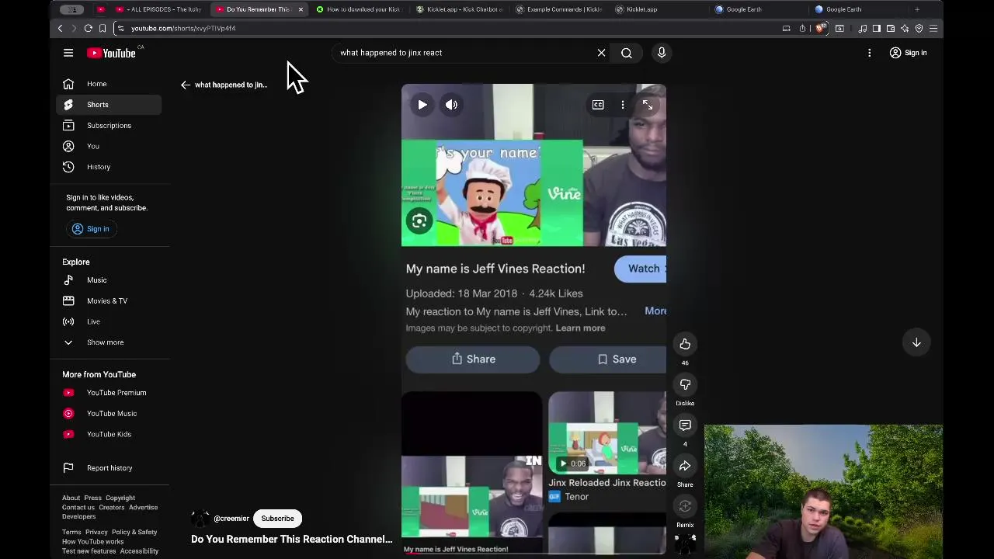Switch to the first Google Earth tab
Screen dimensions: 994x559
[x=758, y=9]
